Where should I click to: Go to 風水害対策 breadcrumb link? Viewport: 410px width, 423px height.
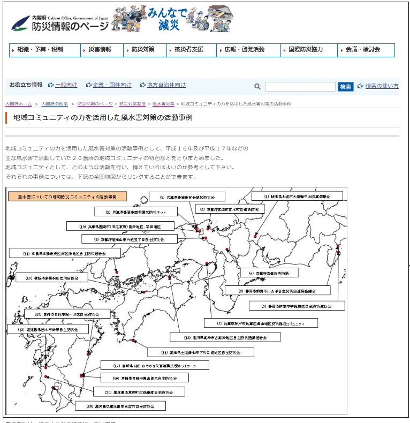[163, 104]
